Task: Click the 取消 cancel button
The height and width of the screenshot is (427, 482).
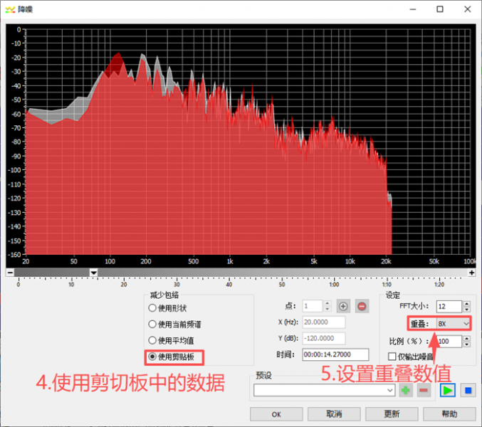Action: pos(334,414)
